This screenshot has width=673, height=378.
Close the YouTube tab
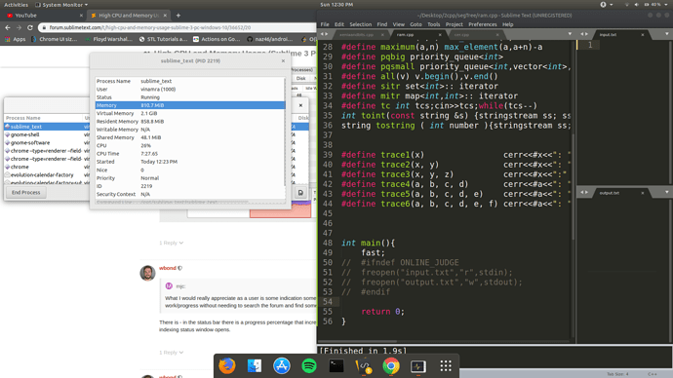pos(81,16)
